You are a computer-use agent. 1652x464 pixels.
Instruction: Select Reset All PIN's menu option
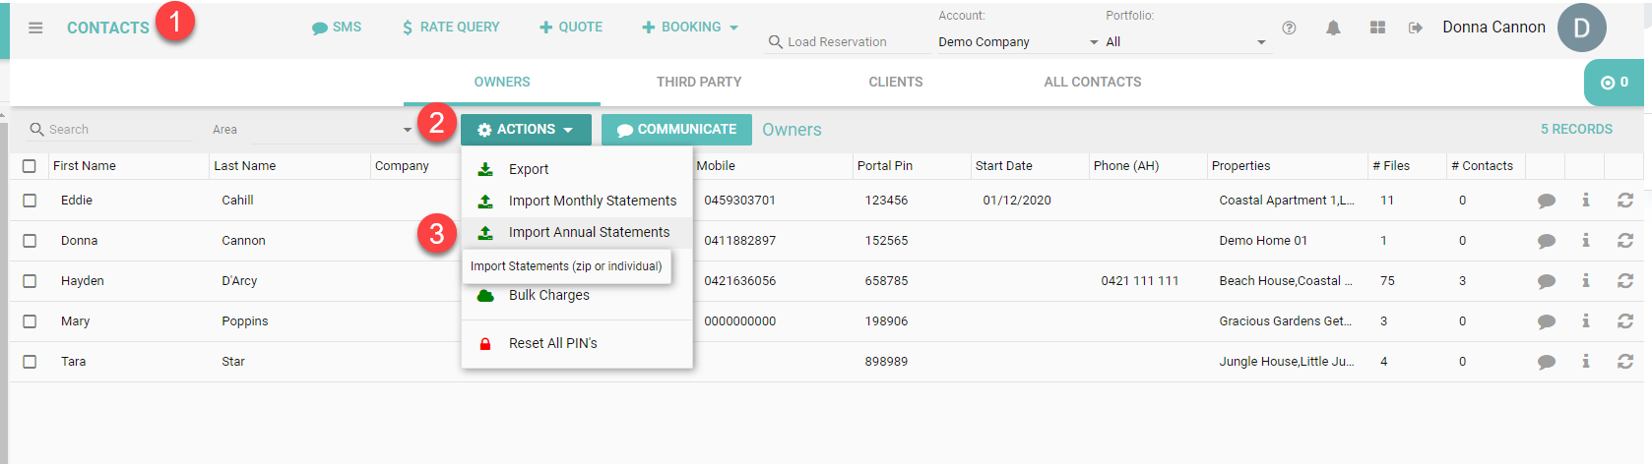pyautogui.click(x=552, y=343)
